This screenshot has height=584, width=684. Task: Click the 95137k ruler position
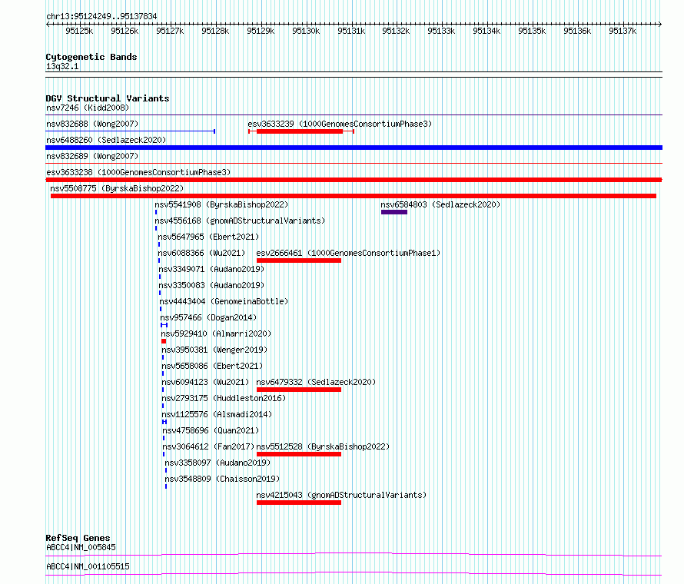pos(623,31)
